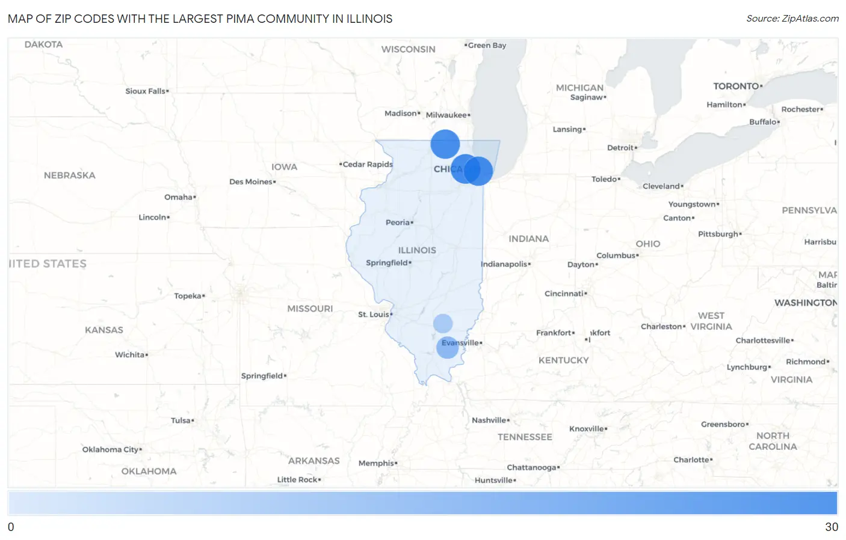The height and width of the screenshot is (540, 846).
Task: Click the Detroit city label
Action: click(x=622, y=147)
